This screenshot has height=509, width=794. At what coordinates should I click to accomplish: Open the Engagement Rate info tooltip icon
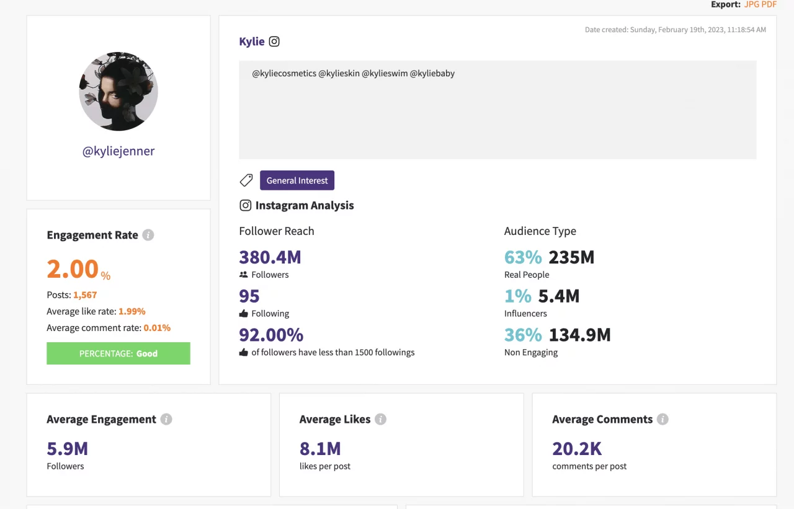pyautogui.click(x=148, y=235)
